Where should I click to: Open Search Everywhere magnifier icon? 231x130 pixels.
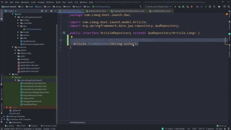click(228, 6)
